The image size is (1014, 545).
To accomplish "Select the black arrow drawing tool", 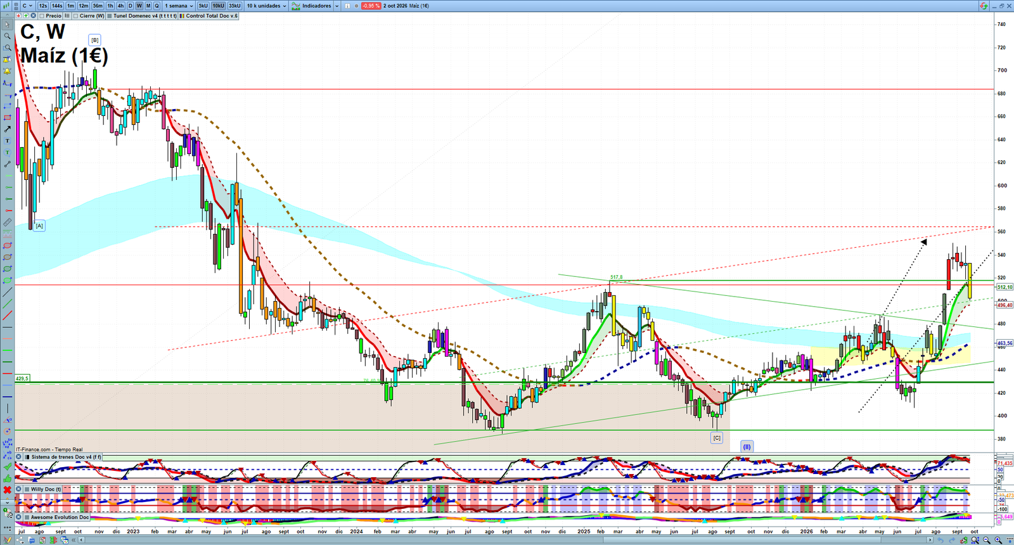I will pyautogui.click(x=8, y=129).
